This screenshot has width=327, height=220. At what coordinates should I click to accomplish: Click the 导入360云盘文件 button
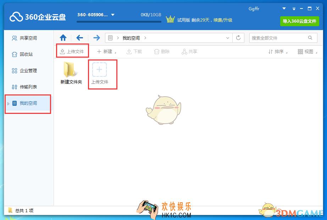(x=299, y=21)
